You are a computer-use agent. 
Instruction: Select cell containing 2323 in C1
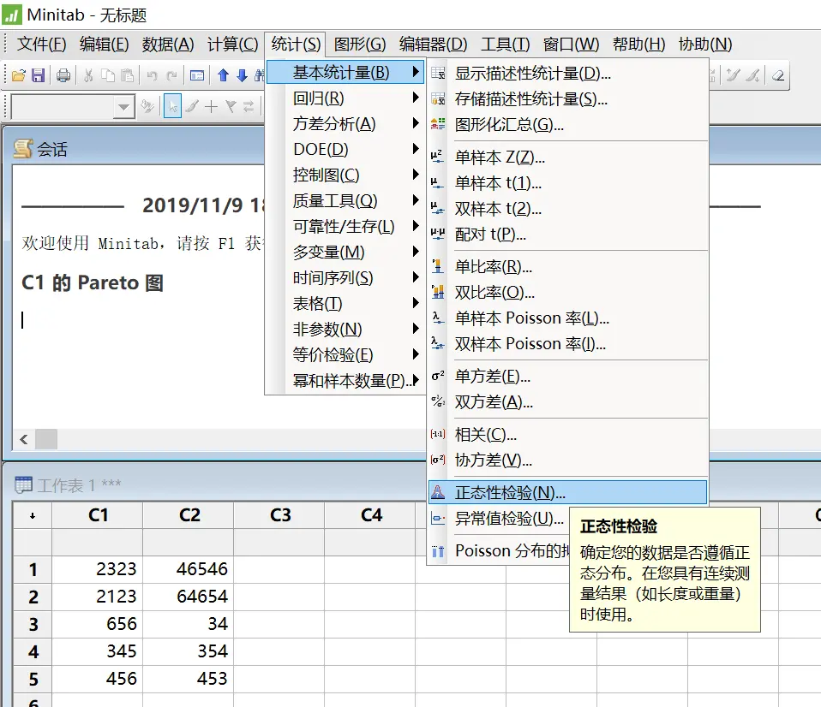[98, 569]
